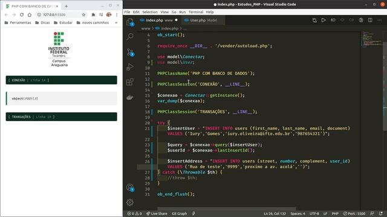Change language mode PHP in status bar
Image resolution: width=387 pixels, height=217 pixels.
click(335, 213)
